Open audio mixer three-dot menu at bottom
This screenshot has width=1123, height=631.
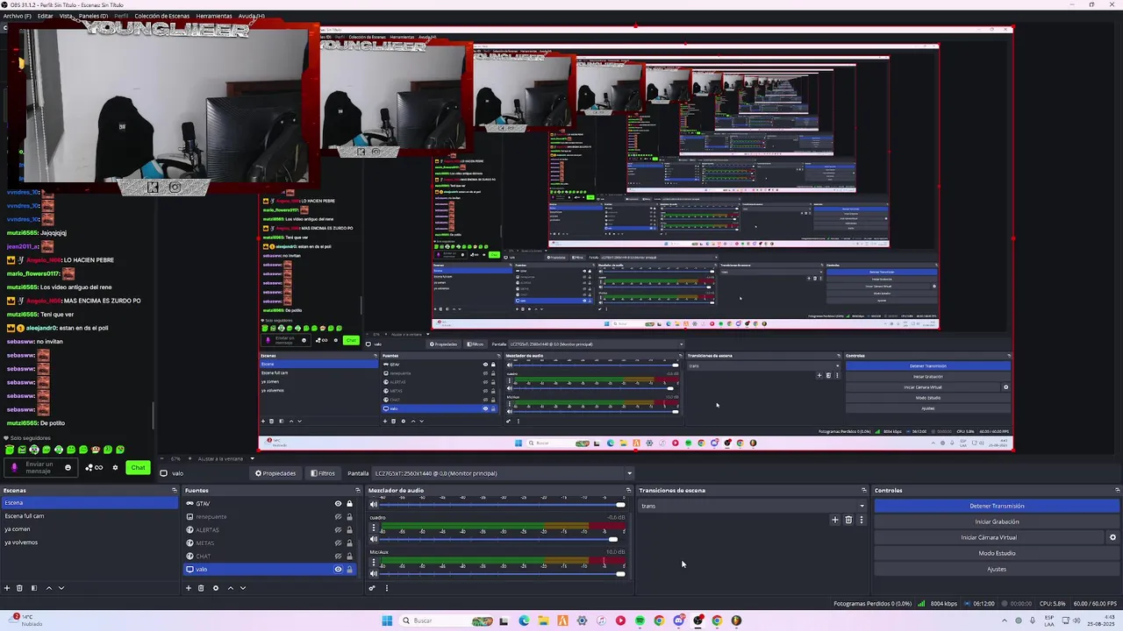coord(386,588)
